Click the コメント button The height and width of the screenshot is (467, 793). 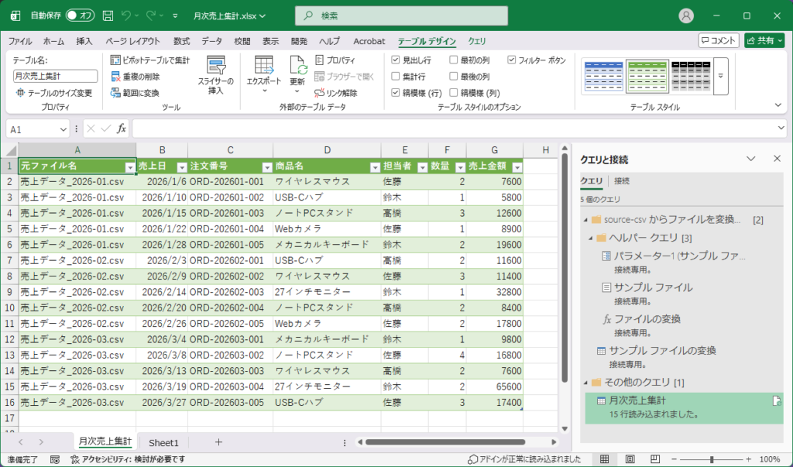point(719,40)
